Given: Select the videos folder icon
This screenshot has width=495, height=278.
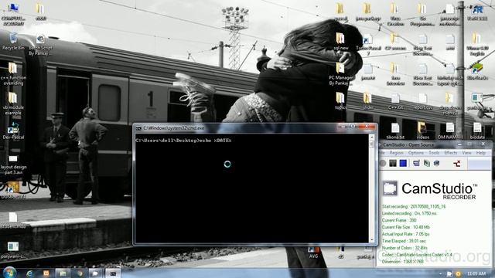Looking at the screenshot, I should click(422, 131).
